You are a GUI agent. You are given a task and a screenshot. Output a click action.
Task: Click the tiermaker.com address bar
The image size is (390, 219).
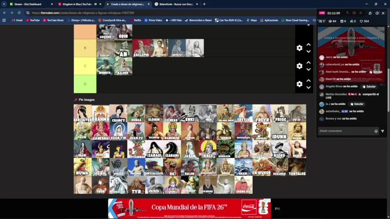pos(171,13)
